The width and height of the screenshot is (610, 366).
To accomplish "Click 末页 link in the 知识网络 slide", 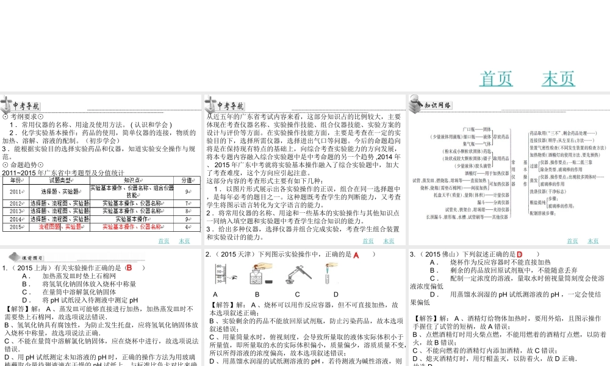I will 593,241.
